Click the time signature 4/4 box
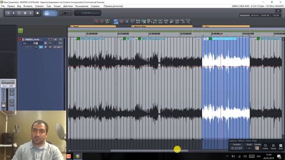Screen dimensions: 285x160 pyautogui.click(x=278, y=11)
